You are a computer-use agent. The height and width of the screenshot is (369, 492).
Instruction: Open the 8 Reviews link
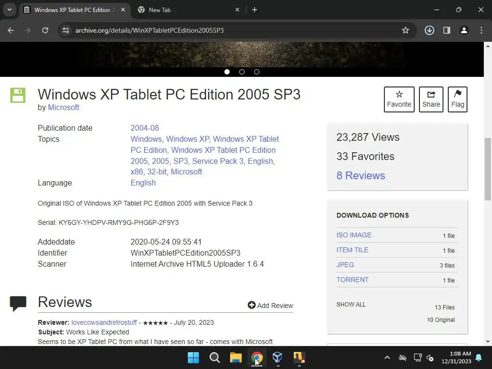[x=361, y=175]
